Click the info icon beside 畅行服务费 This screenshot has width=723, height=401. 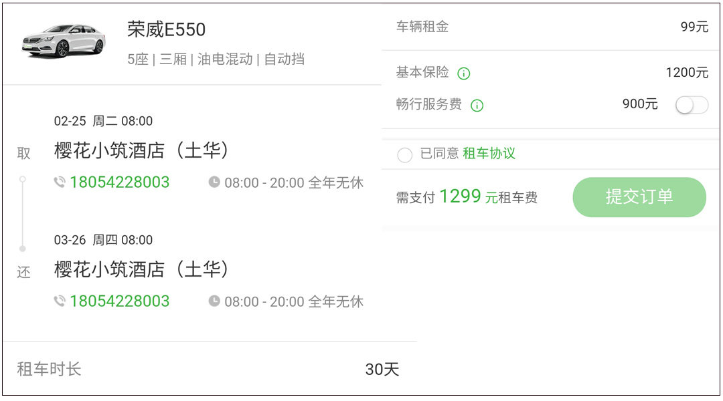click(477, 106)
